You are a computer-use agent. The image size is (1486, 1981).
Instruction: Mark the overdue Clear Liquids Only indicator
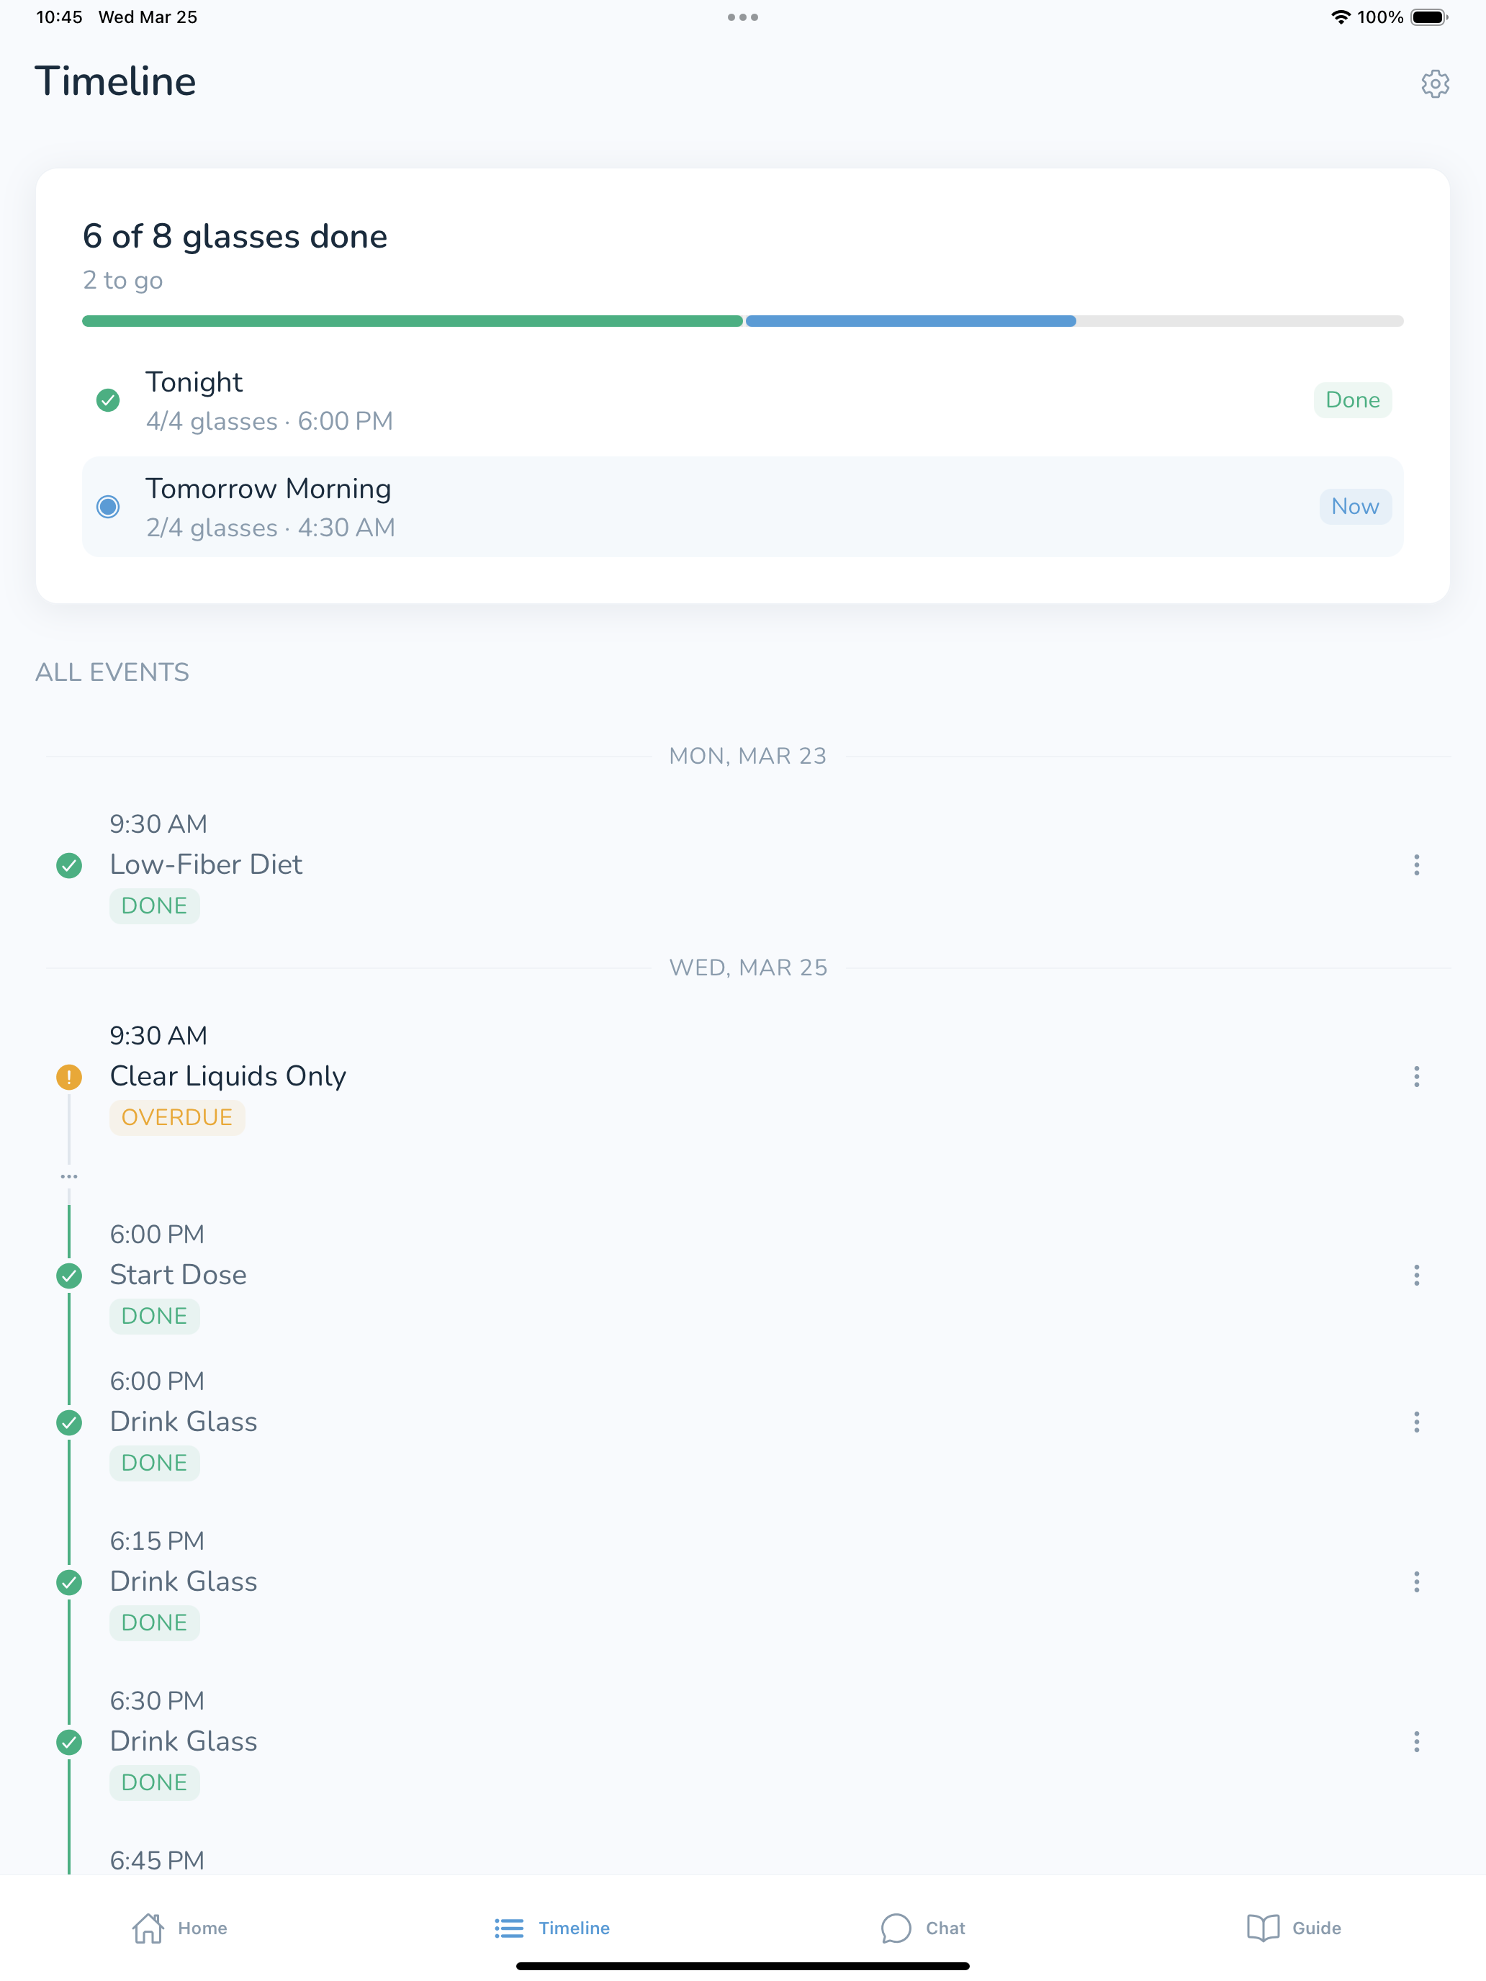(69, 1078)
